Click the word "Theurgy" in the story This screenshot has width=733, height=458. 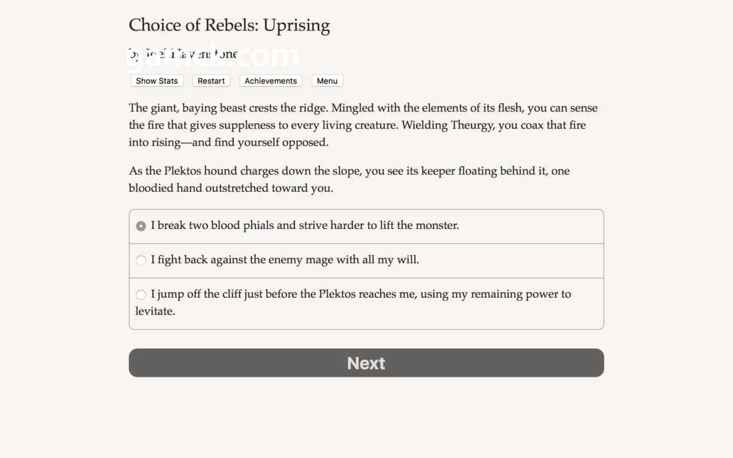point(471,125)
